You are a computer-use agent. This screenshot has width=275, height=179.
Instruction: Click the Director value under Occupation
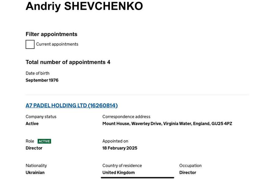[188, 173]
